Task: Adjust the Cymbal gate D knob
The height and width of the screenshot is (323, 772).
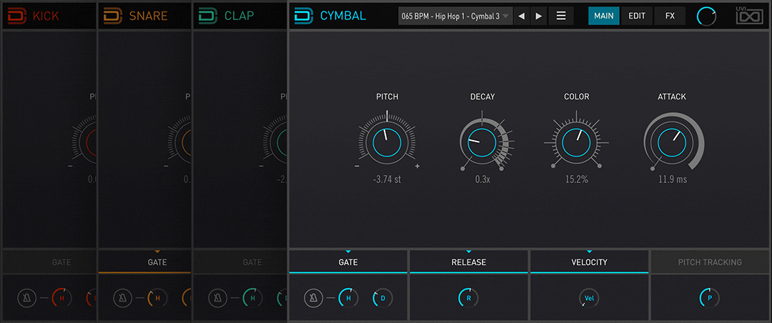Action: point(382,298)
